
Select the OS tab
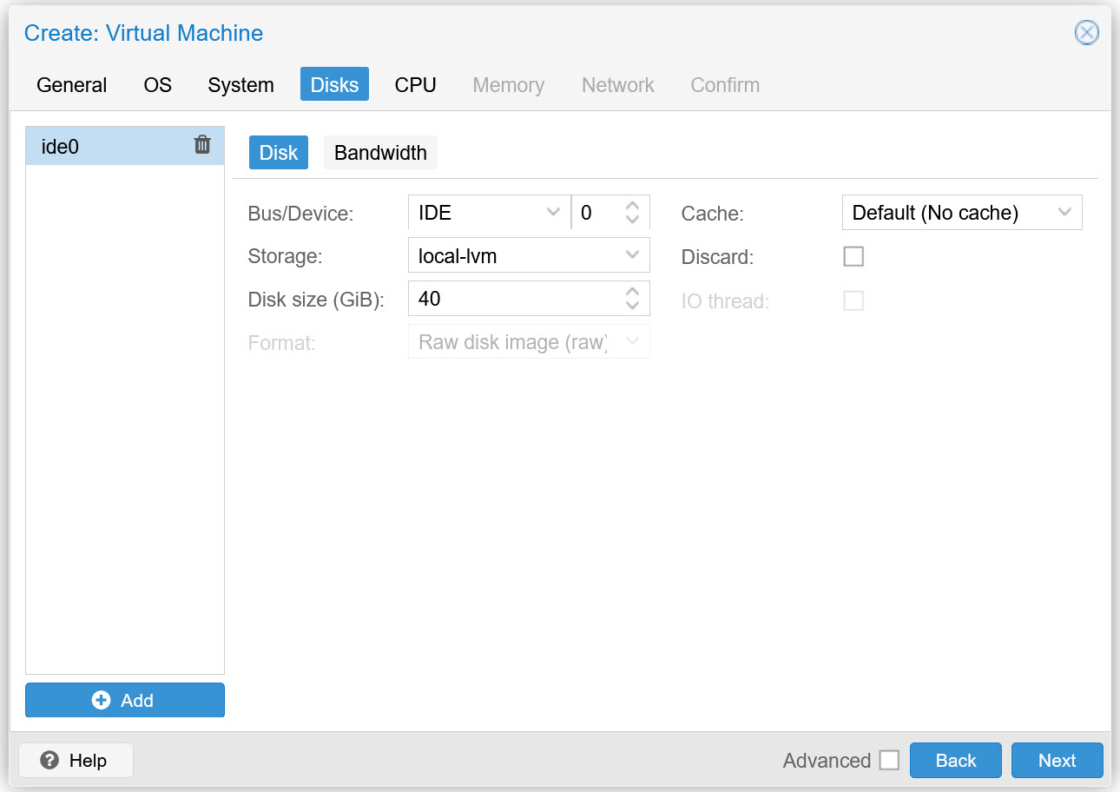click(x=156, y=84)
